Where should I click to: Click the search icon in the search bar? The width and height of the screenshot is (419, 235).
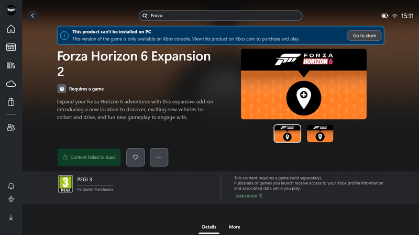coord(145,16)
